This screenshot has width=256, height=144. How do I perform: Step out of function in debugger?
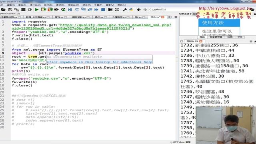(x=90, y=10)
